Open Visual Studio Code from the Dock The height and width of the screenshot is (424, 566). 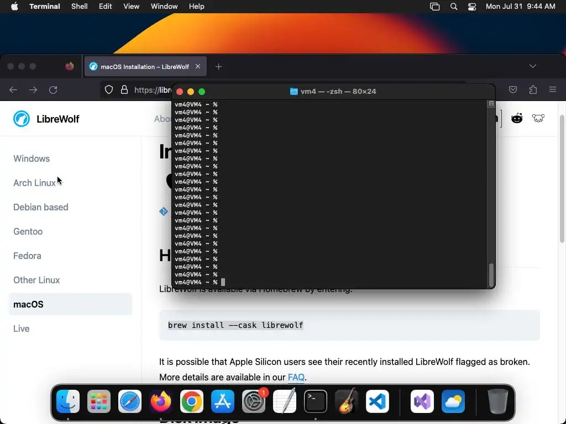[x=378, y=401]
